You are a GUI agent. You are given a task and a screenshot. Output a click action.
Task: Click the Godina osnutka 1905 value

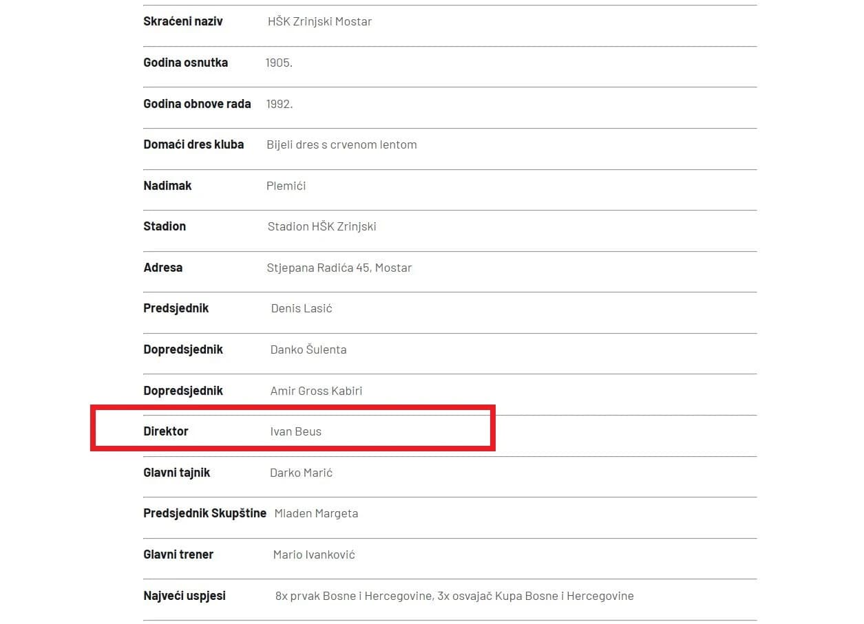point(279,63)
